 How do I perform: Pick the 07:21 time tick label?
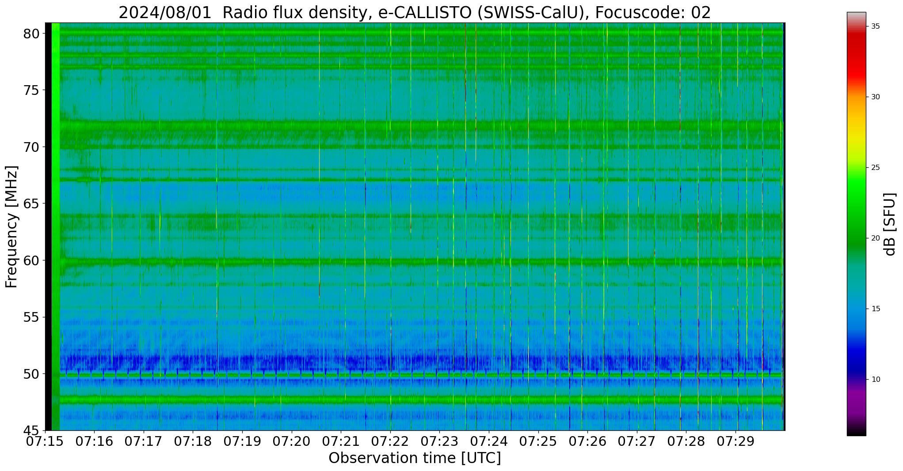341,441
